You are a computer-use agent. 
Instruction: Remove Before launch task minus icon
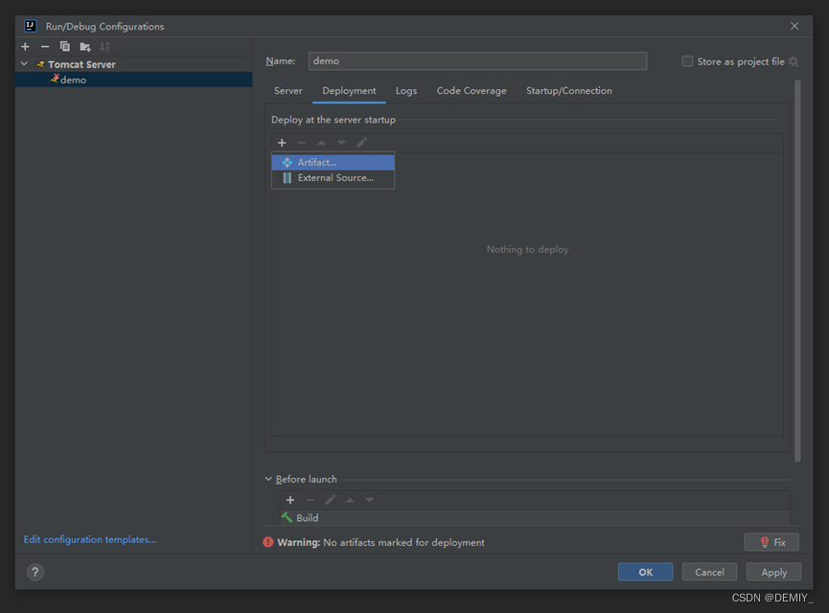(x=311, y=500)
